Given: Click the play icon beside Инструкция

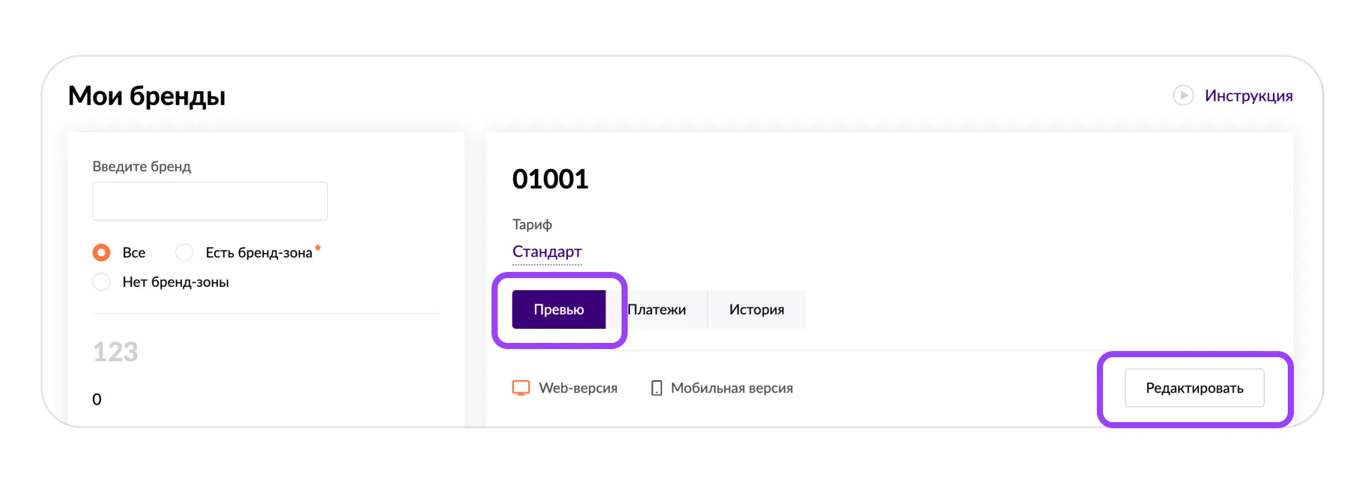Looking at the screenshot, I should click(1183, 95).
